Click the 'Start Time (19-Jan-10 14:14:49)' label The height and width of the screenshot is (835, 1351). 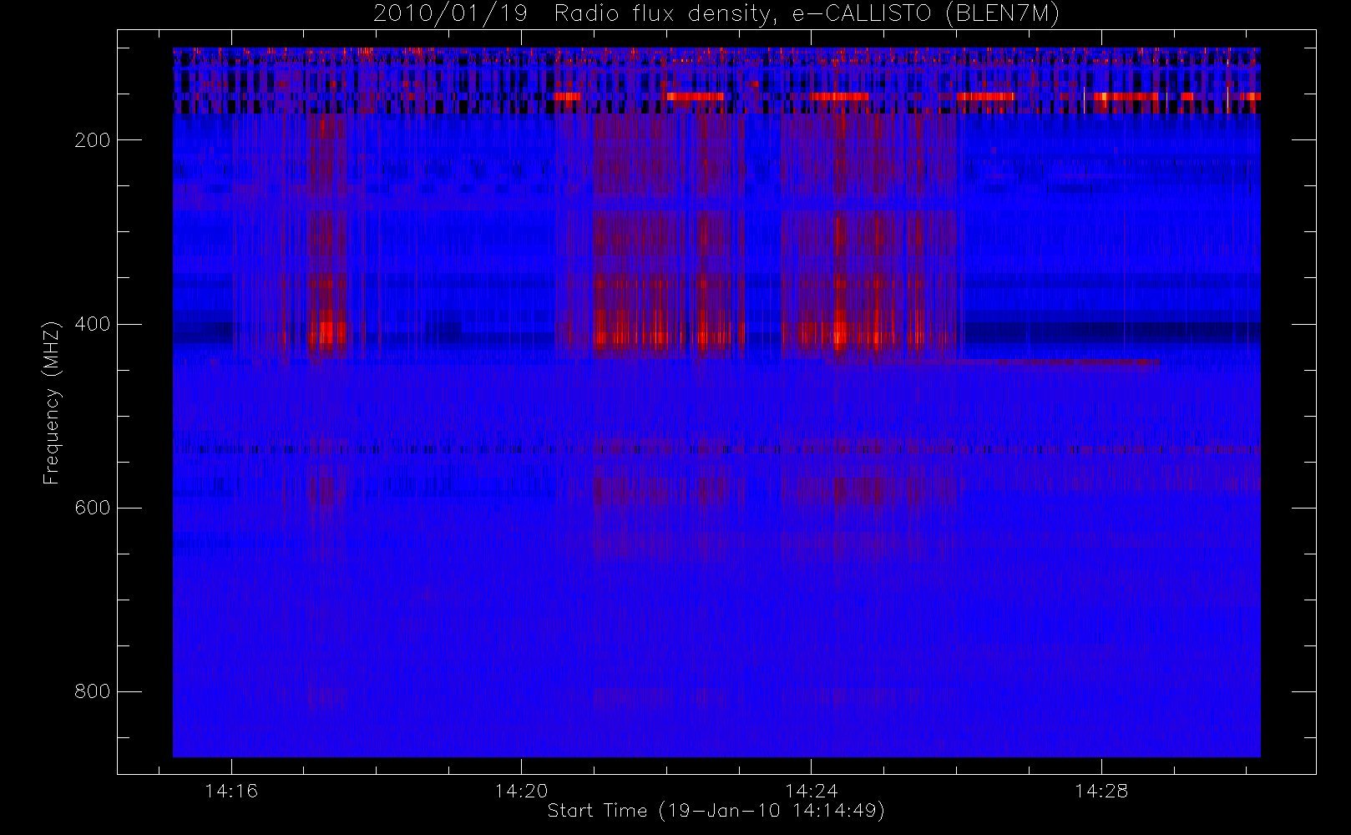pos(716,811)
